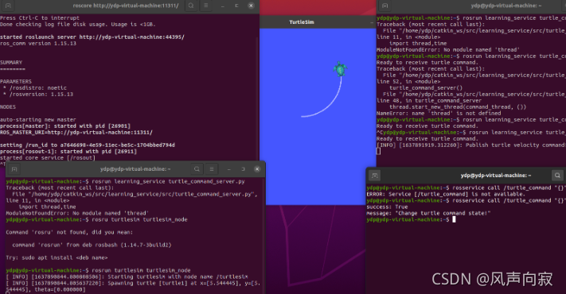
Task: Click 'setting /run_id' line
Action: (88, 145)
